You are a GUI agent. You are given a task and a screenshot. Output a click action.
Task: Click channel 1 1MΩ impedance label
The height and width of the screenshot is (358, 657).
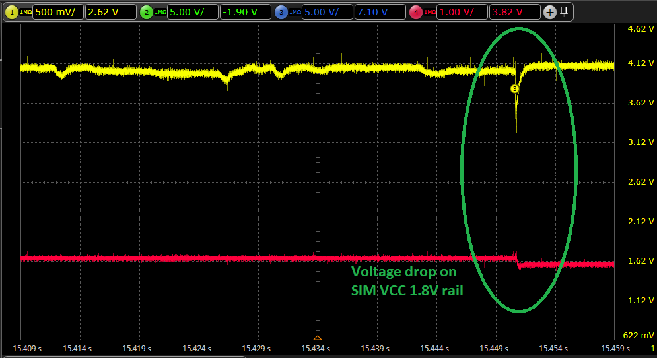[x=26, y=12]
